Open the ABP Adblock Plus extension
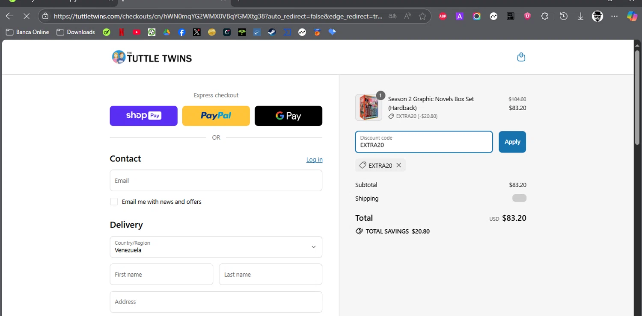The image size is (642, 316). tap(443, 16)
